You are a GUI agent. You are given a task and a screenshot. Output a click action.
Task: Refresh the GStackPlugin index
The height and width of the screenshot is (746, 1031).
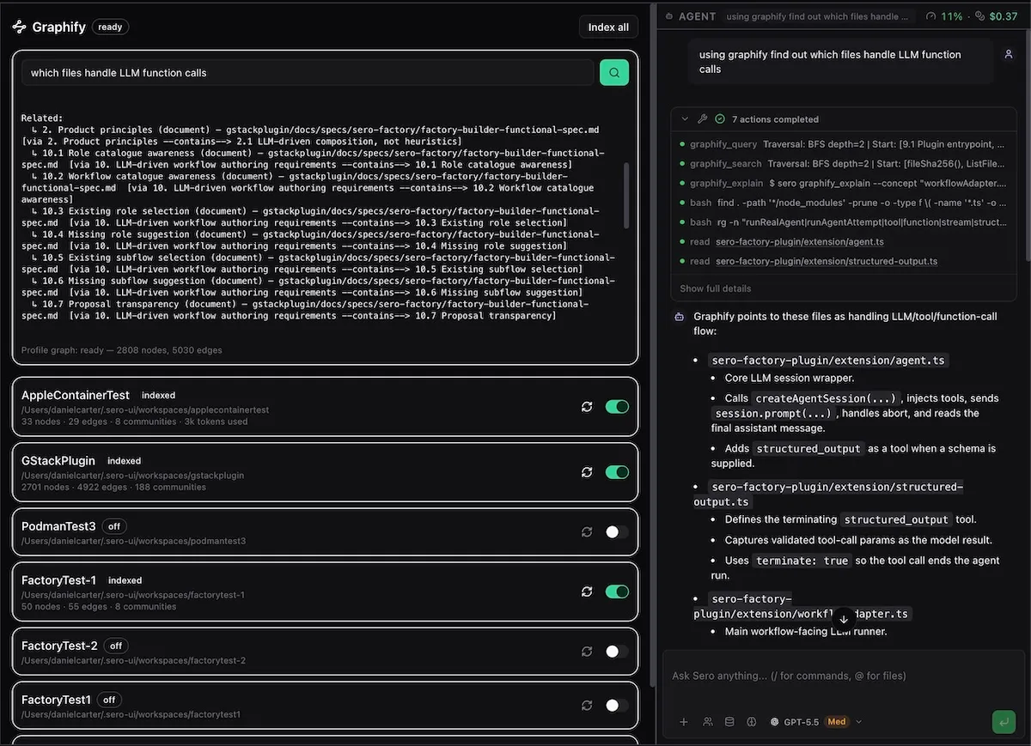(587, 472)
